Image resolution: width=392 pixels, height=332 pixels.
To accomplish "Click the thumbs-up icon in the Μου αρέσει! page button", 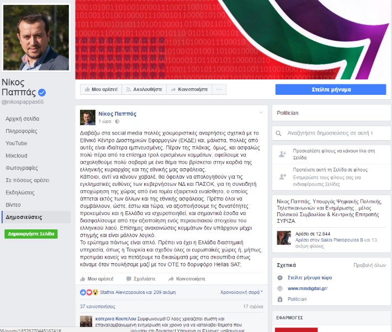I will click(87, 89).
